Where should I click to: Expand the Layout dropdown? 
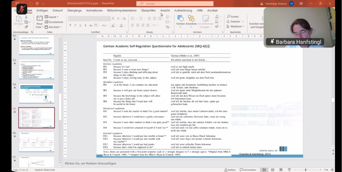52,17
